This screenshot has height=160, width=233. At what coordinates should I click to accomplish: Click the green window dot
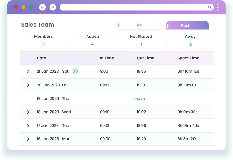(x=31, y=7)
